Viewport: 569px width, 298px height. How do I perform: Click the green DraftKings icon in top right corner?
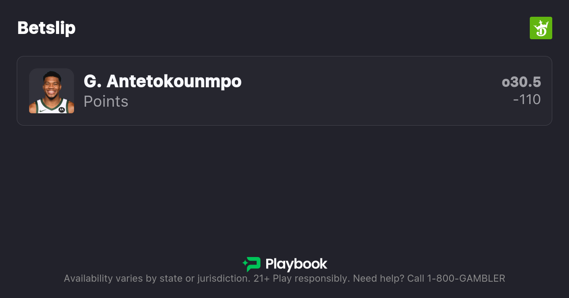[x=541, y=28]
